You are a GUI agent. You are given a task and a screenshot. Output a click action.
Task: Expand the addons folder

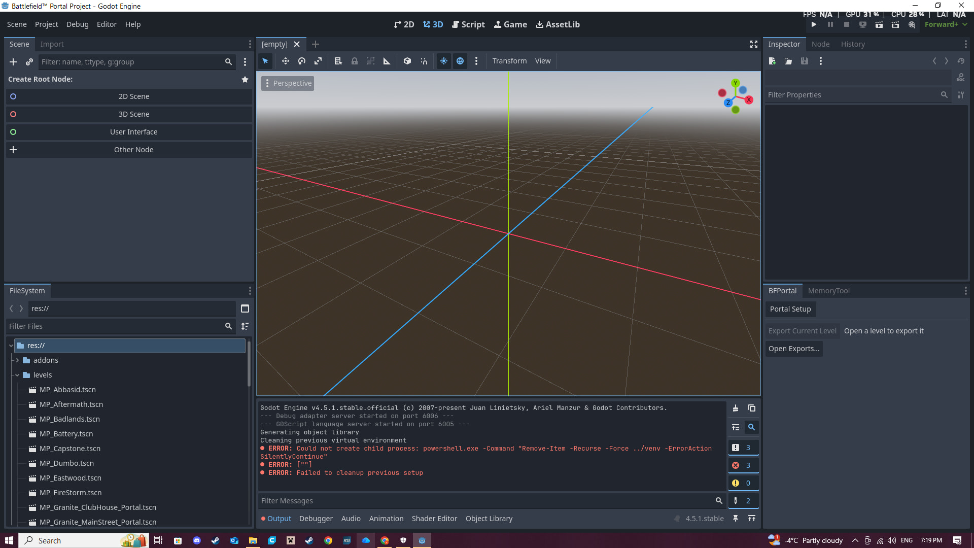[17, 360]
